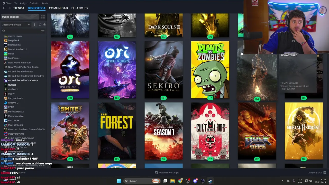The height and width of the screenshot is (185, 329).
Task: Open Duck Game cover
Action: click(x=257, y=131)
